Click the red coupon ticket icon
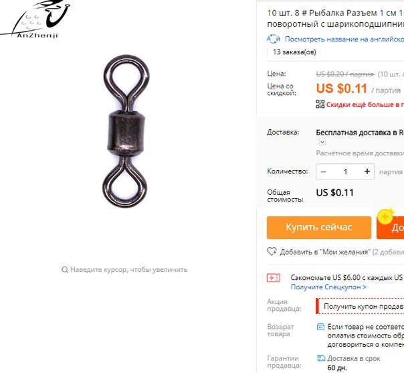 (x=273, y=278)
